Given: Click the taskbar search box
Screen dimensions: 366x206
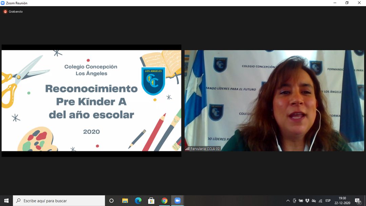Looking at the screenshot, I should click(59, 201).
